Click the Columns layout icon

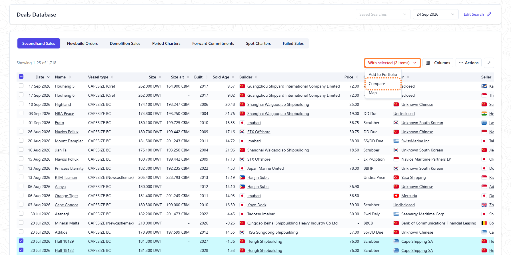pyautogui.click(x=428, y=63)
